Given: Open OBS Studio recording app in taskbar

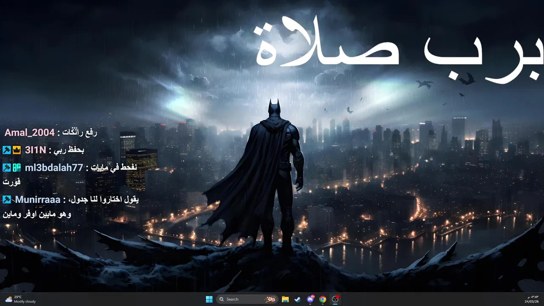Looking at the screenshot, I should tap(335, 299).
